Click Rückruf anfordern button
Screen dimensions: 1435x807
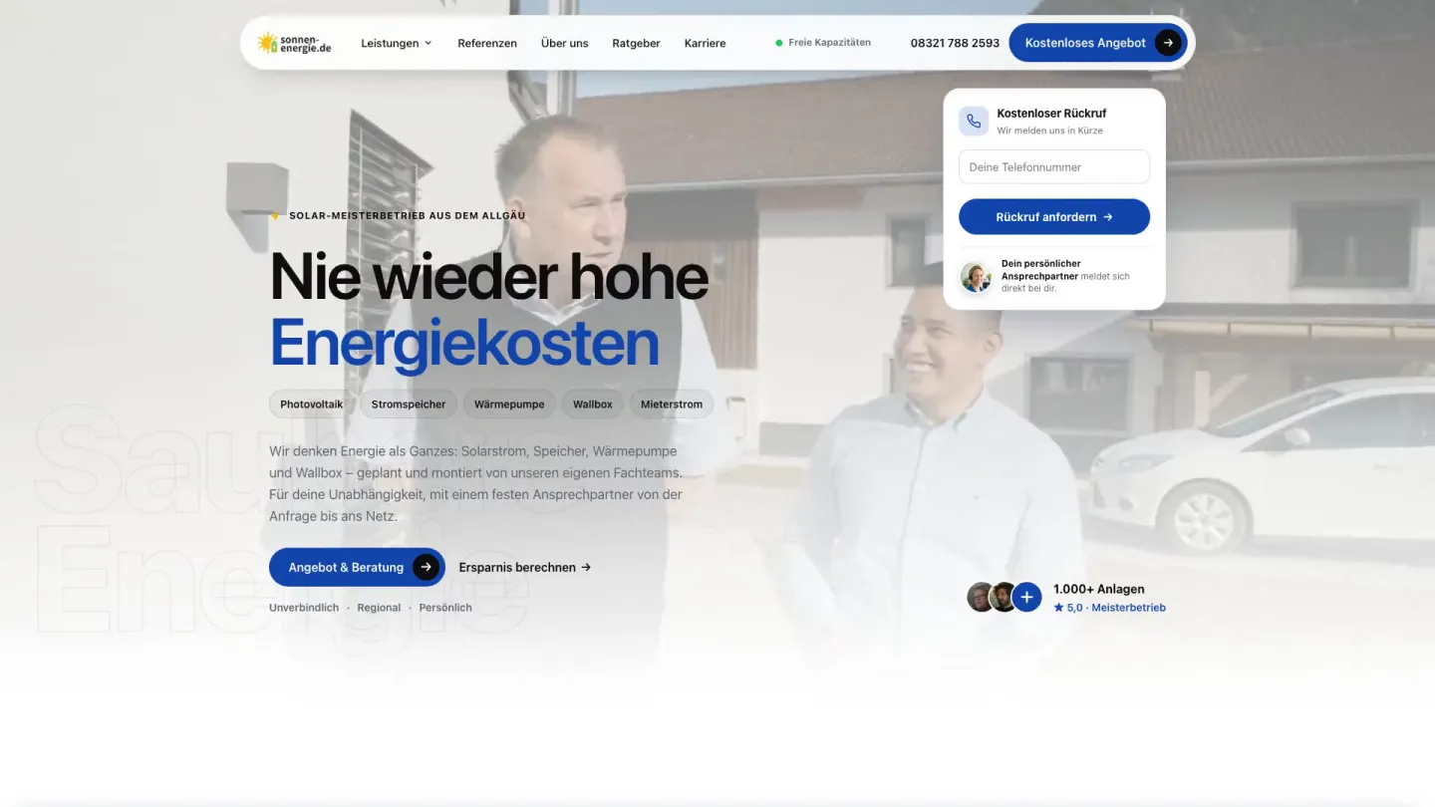1054,216
